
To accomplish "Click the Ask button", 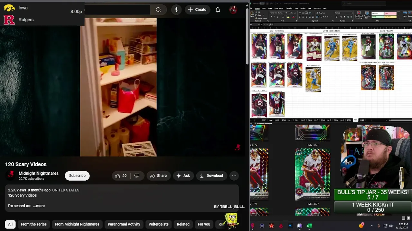I will [183, 175].
